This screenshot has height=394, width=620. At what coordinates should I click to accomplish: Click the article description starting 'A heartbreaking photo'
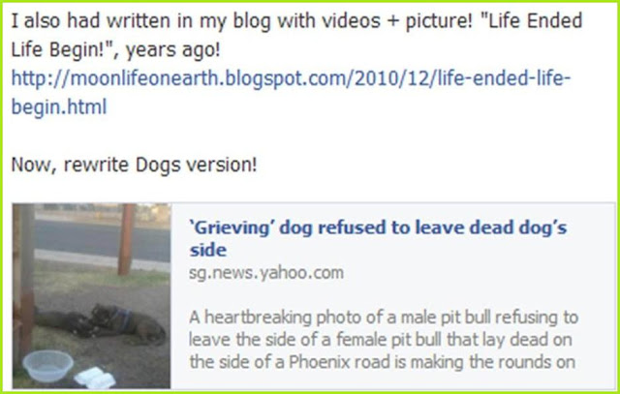click(x=384, y=340)
